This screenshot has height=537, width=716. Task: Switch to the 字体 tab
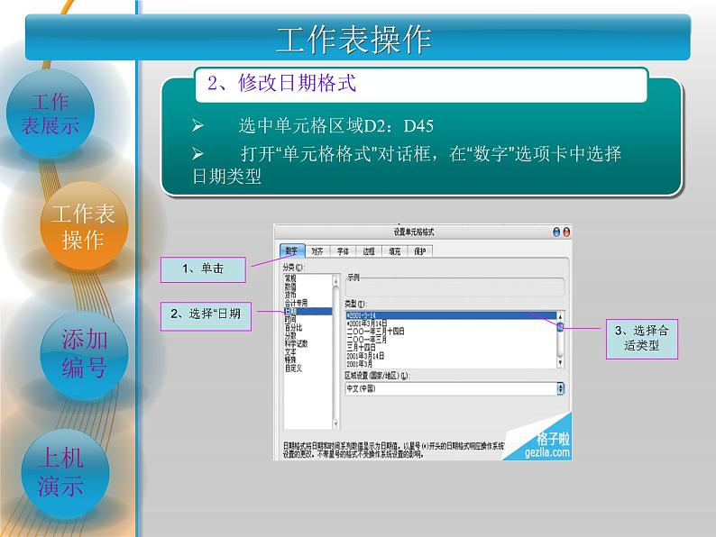343,251
